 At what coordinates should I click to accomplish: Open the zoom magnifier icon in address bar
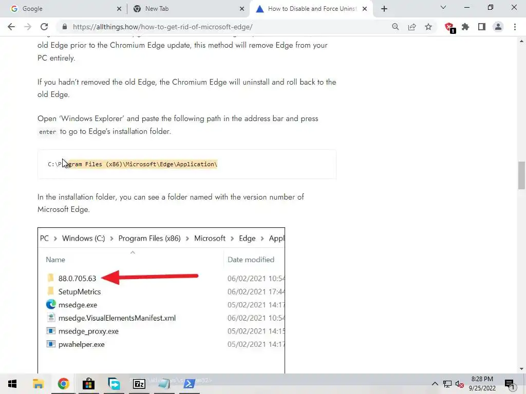click(396, 27)
